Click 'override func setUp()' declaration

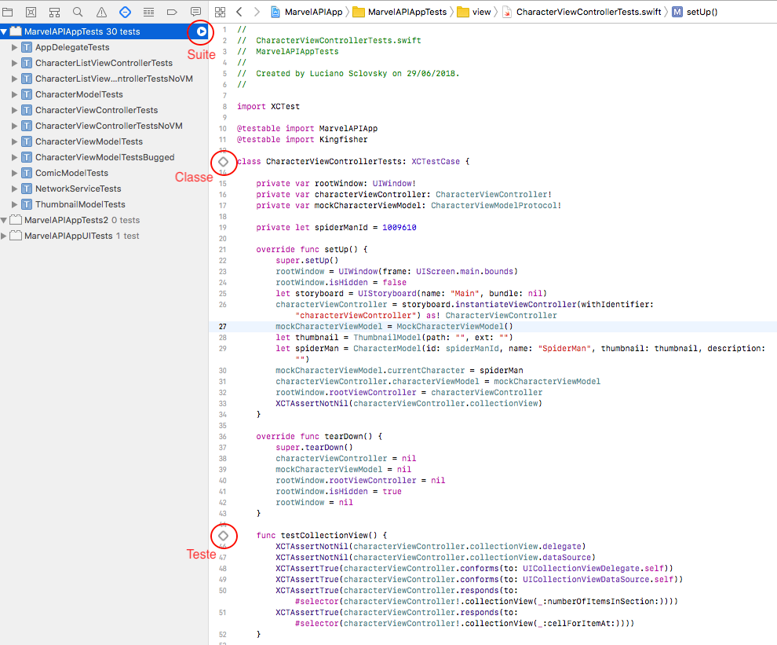coord(312,250)
